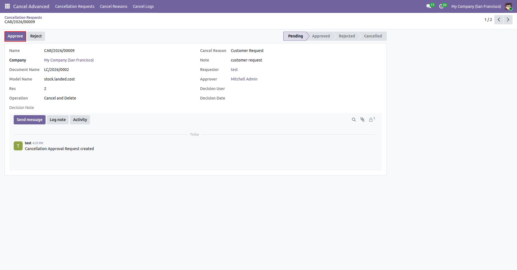Go to previous record arrow
The width and height of the screenshot is (517, 270).
coord(499,20)
